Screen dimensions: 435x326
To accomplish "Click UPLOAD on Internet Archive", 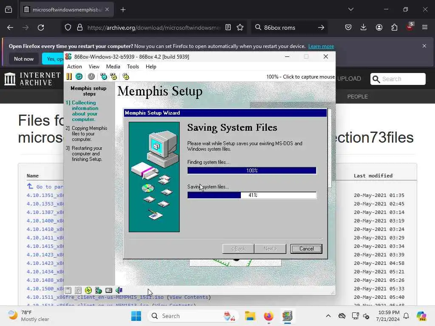I will [x=349, y=79].
